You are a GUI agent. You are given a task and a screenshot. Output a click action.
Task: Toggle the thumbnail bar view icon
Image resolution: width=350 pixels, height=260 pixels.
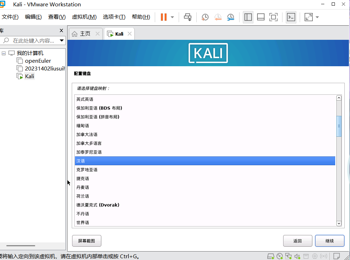[261, 17]
